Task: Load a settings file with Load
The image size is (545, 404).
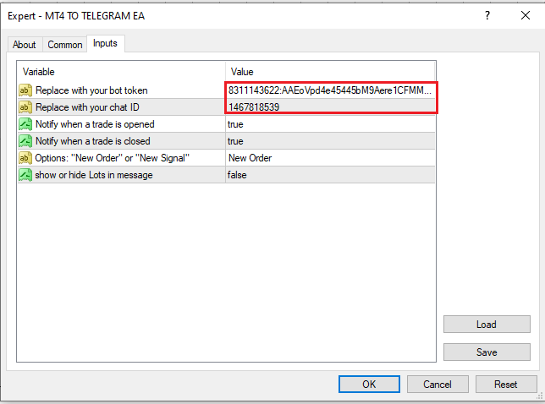Action: [487, 325]
